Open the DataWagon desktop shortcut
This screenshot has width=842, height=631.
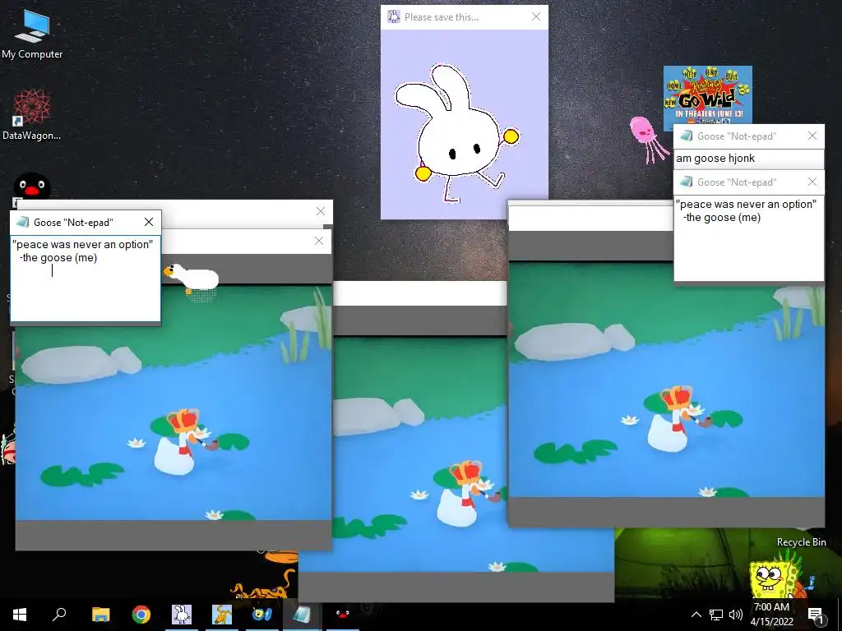pyautogui.click(x=32, y=115)
